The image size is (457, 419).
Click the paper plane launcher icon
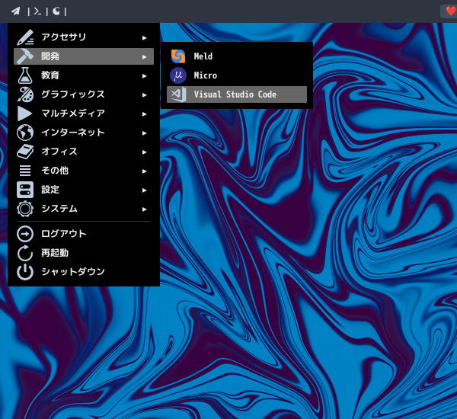(x=16, y=11)
